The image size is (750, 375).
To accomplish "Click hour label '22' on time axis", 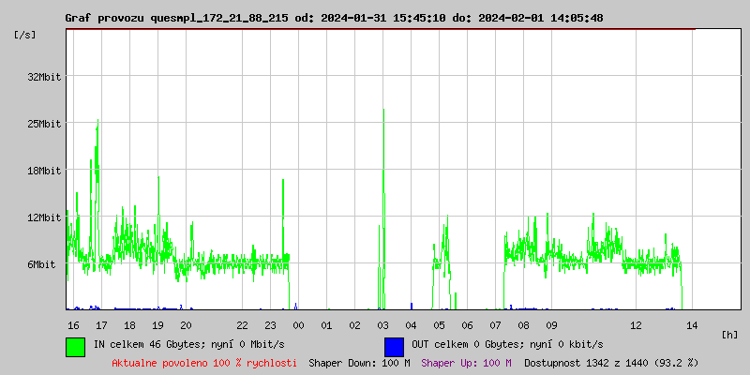I will coord(242,325).
